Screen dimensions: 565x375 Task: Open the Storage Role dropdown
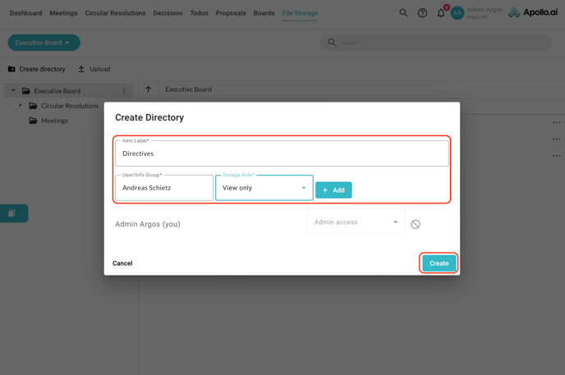[x=264, y=188]
